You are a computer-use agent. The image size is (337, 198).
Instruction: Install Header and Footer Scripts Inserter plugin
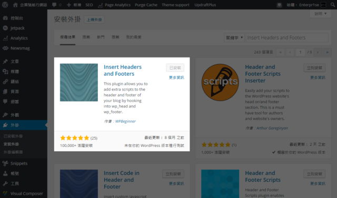[314, 68]
